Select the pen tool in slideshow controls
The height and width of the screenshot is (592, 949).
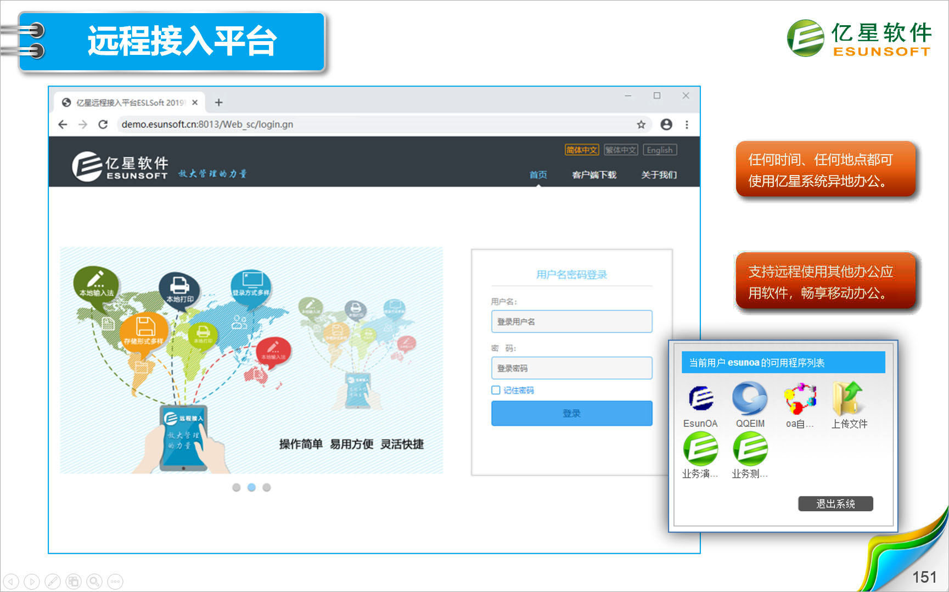click(53, 581)
